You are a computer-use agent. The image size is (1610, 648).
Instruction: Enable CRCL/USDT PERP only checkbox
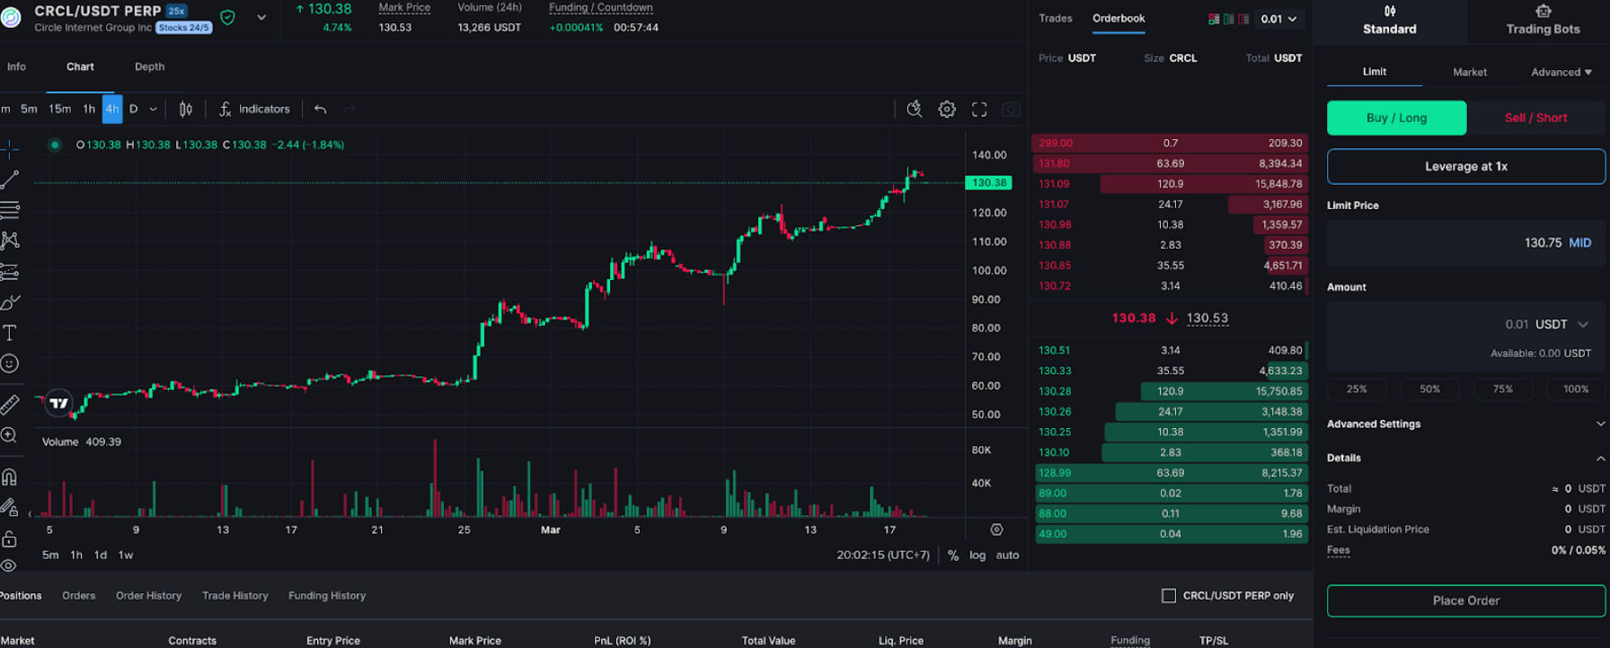coord(1169,595)
